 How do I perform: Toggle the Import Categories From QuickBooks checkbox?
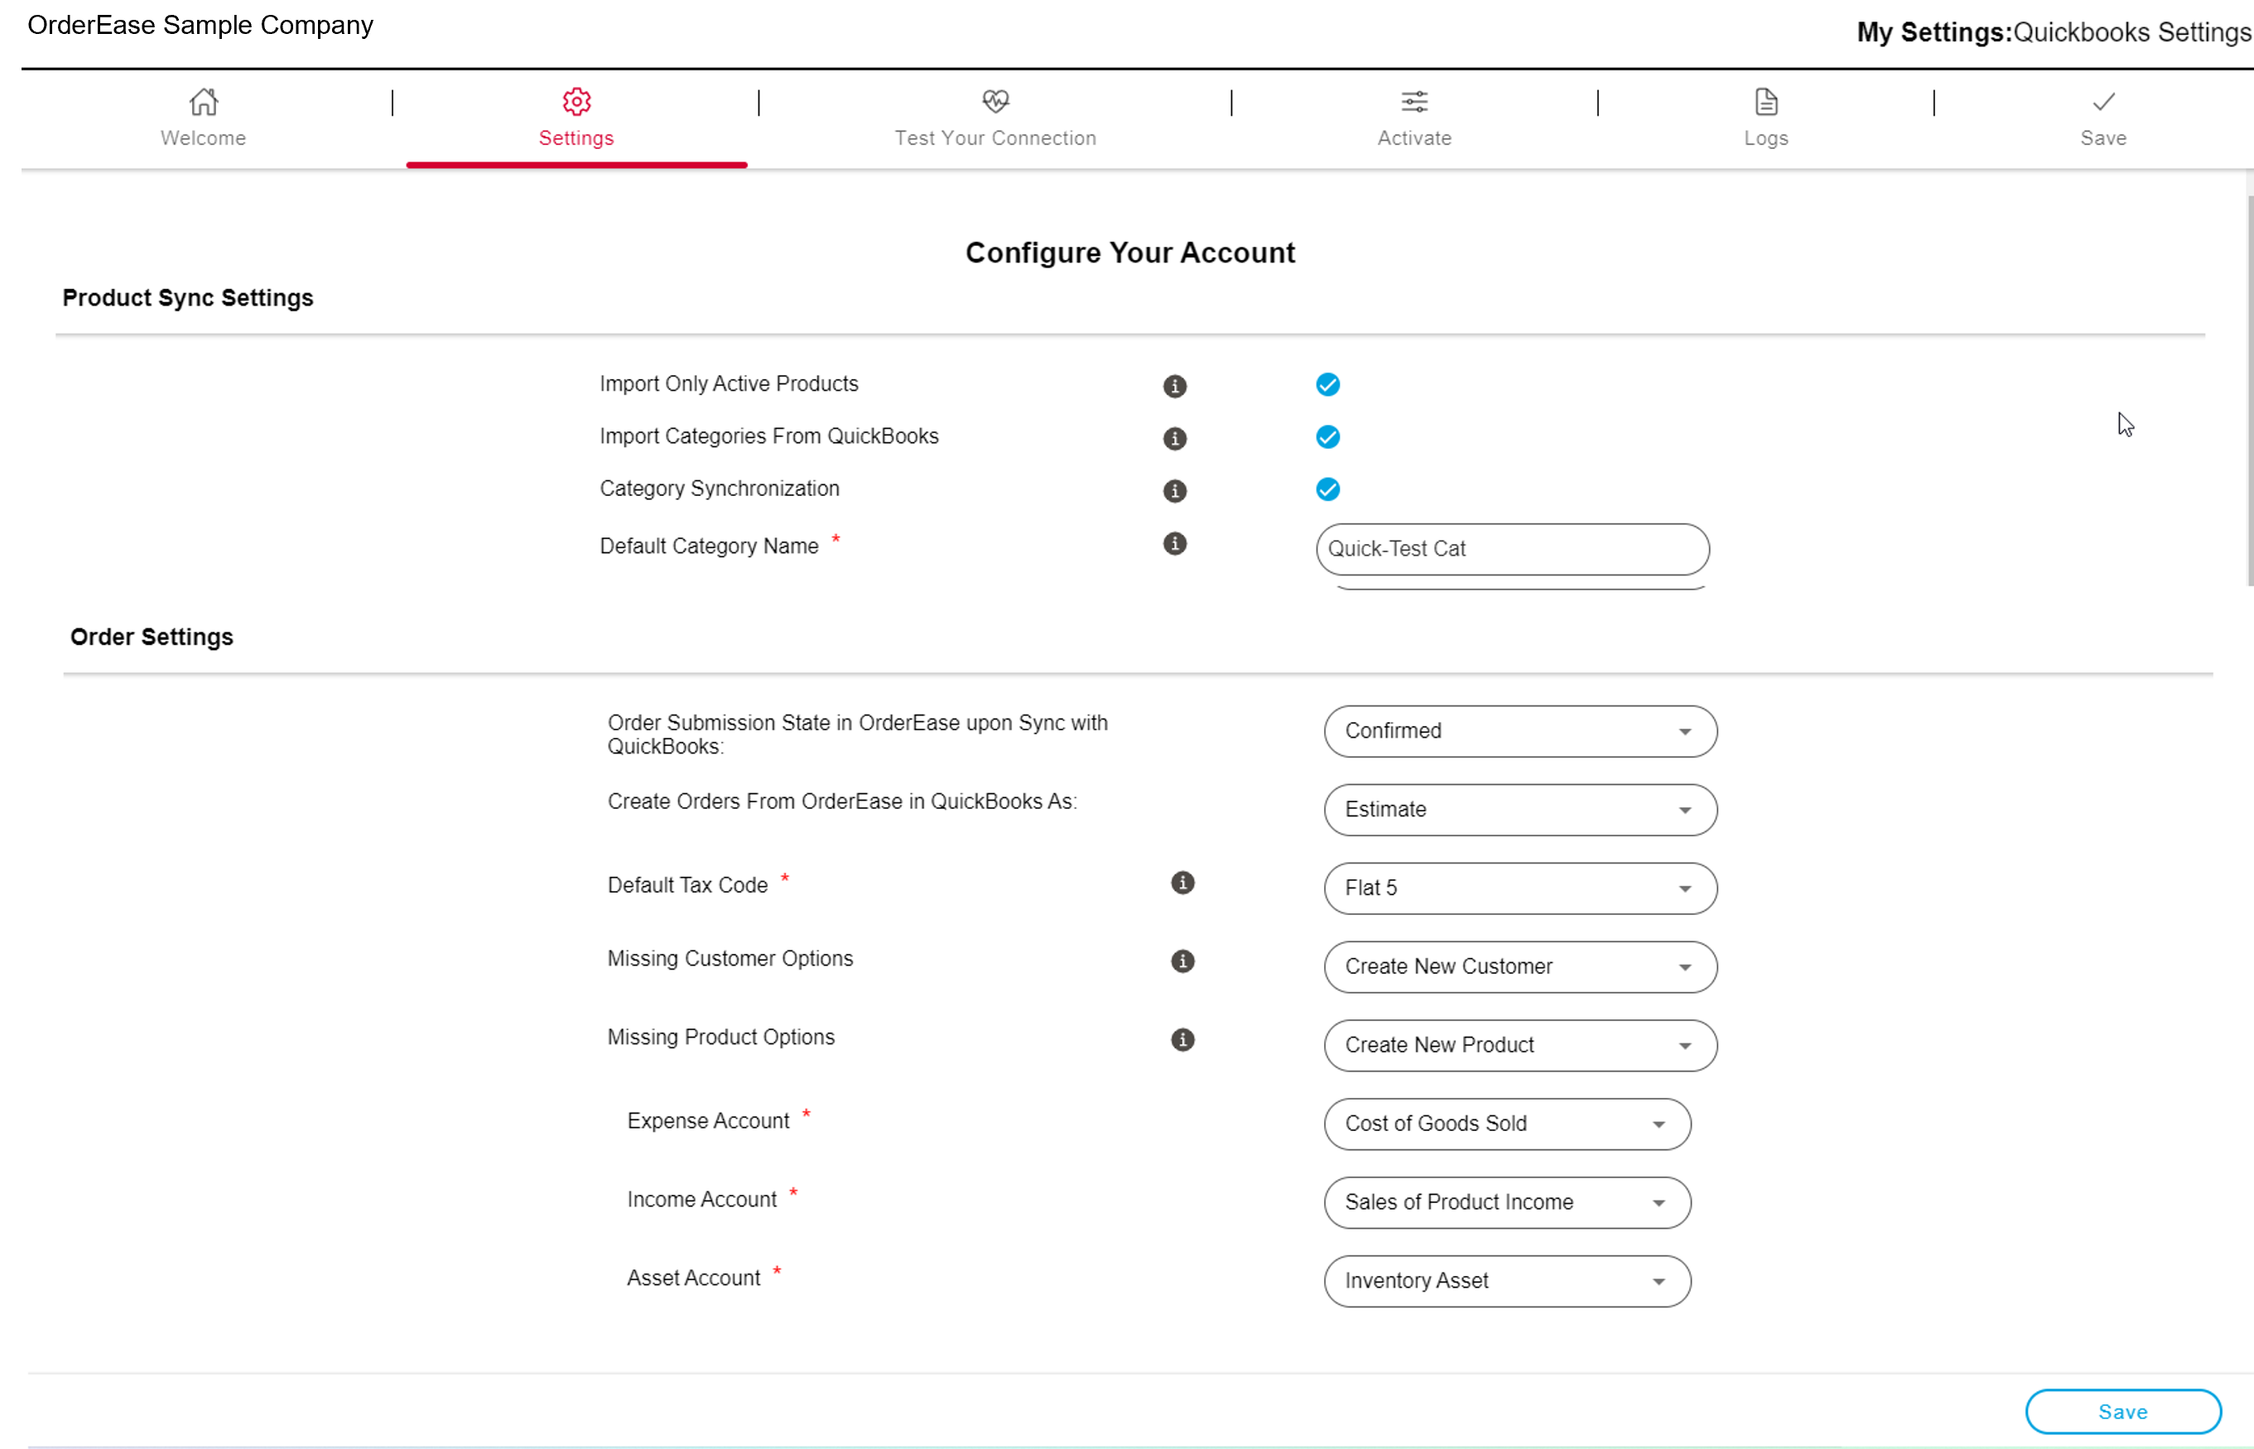[1327, 436]
